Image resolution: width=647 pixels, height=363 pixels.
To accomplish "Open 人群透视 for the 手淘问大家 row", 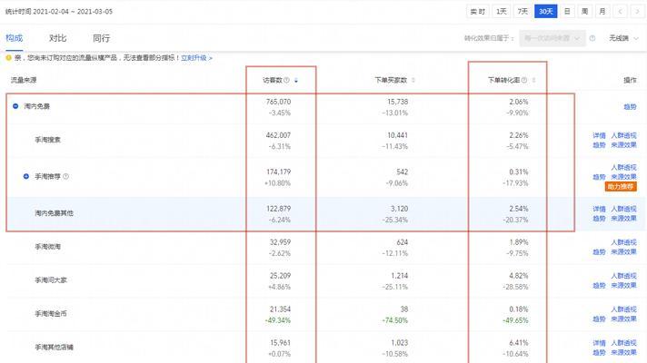I will click(x=623, y=276).
